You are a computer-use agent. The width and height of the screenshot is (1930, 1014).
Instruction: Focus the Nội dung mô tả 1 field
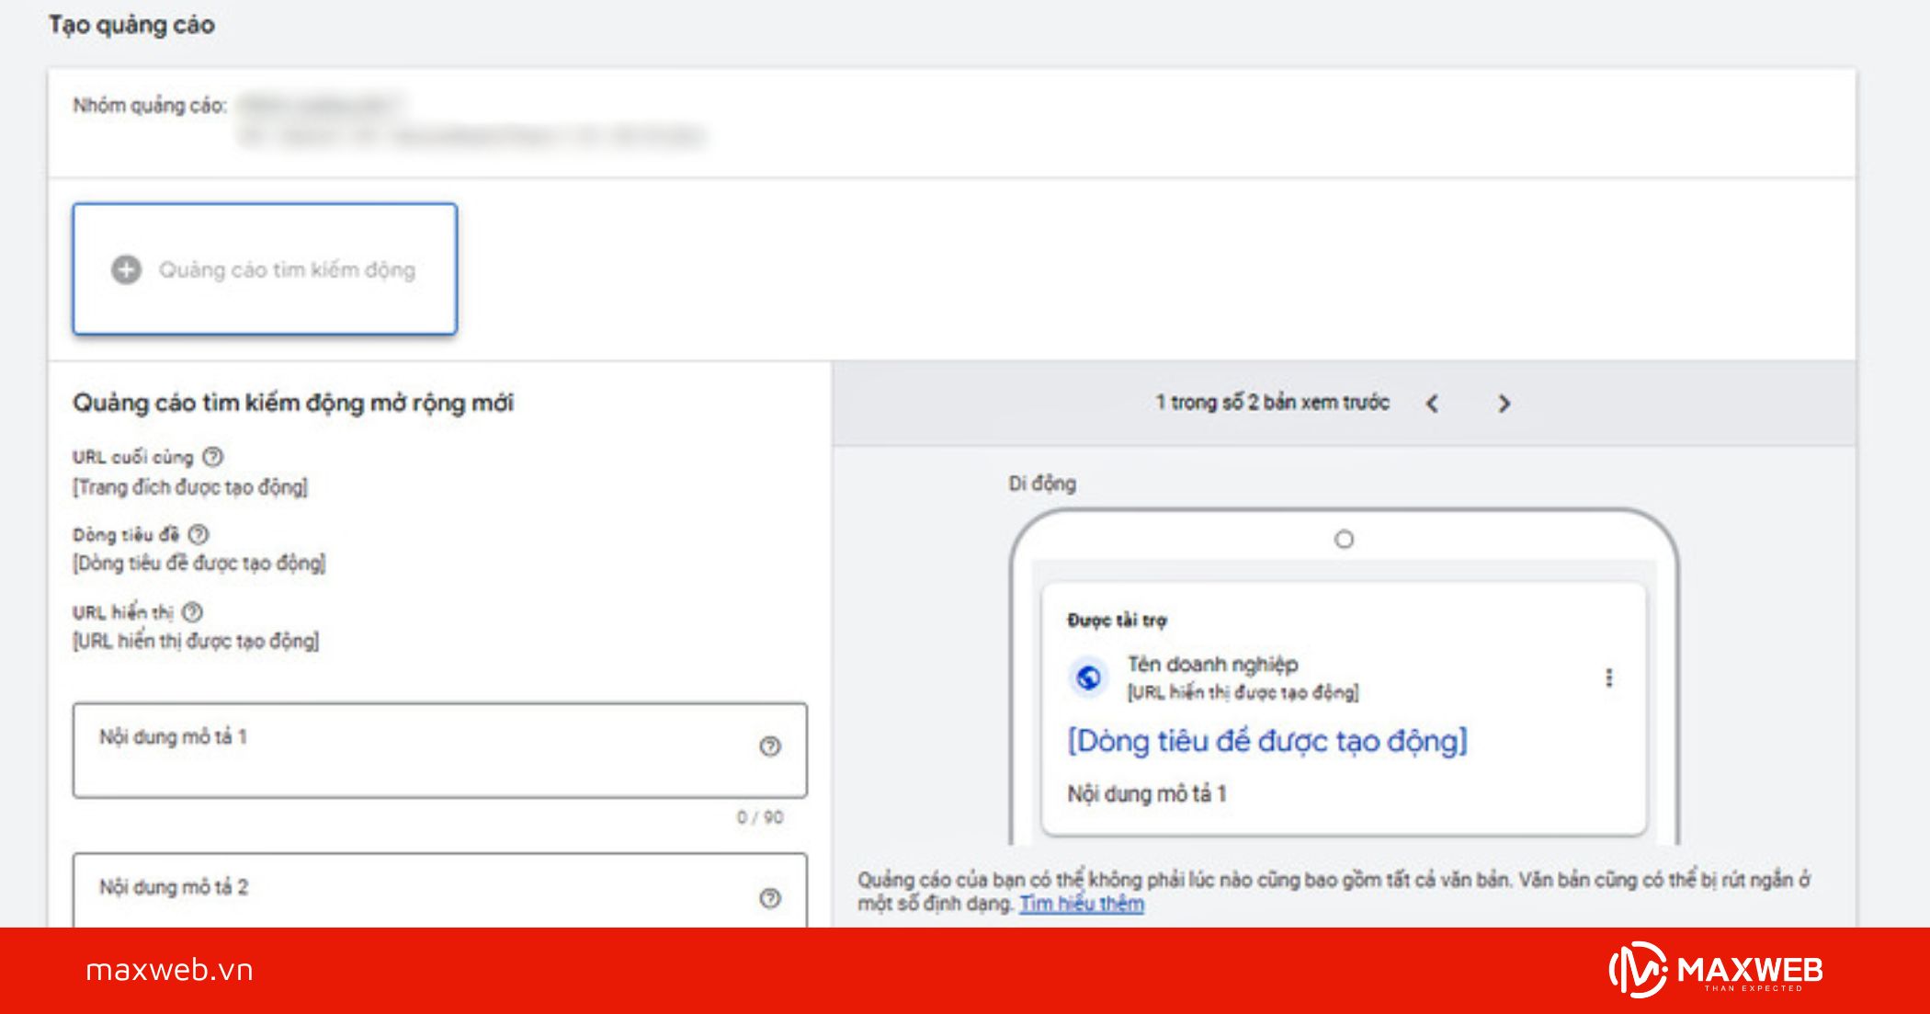click(414, 750)
